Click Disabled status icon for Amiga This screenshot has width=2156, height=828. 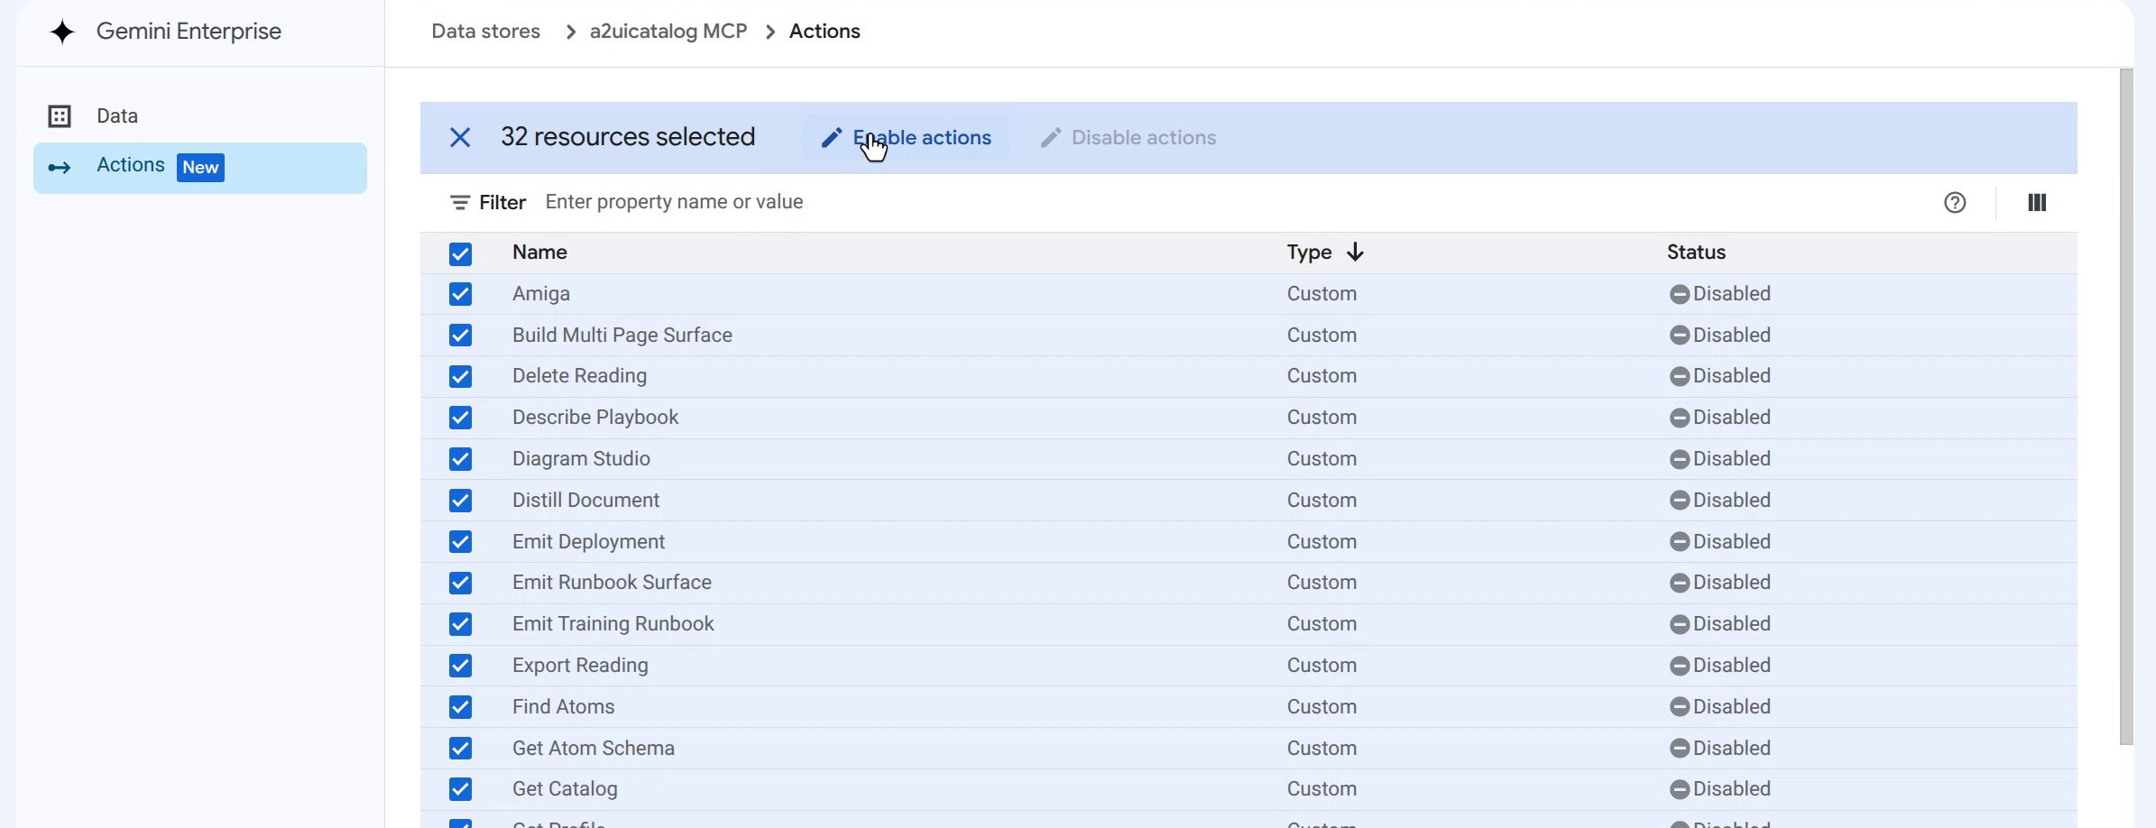[x=1679, y=294]
